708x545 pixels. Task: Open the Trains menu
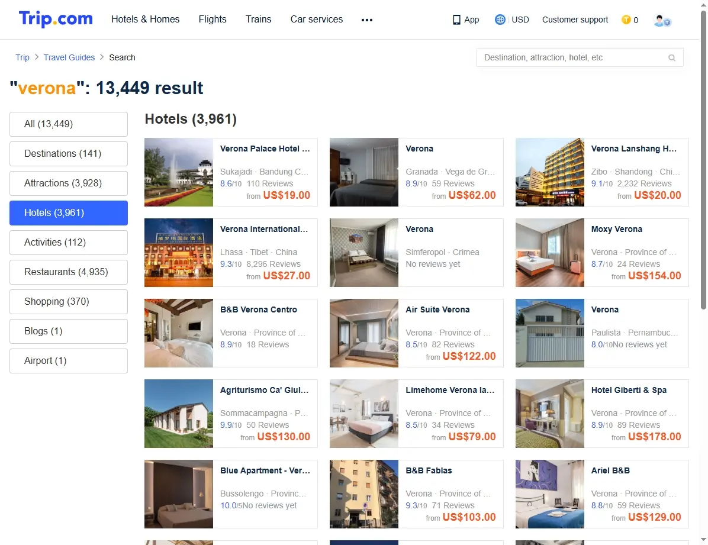point(258,19)
